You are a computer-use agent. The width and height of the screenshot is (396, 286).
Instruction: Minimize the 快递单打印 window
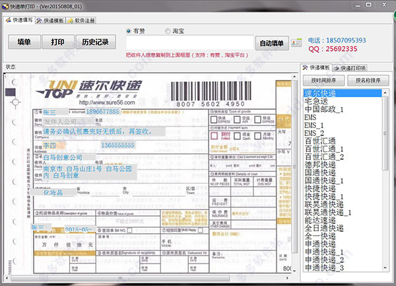358,5
